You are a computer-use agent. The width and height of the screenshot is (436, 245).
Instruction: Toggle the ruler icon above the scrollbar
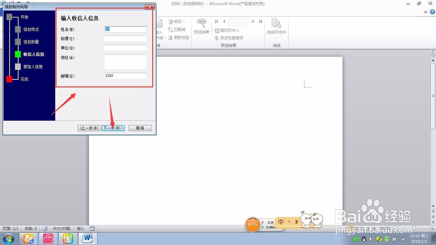click(433, 54)
